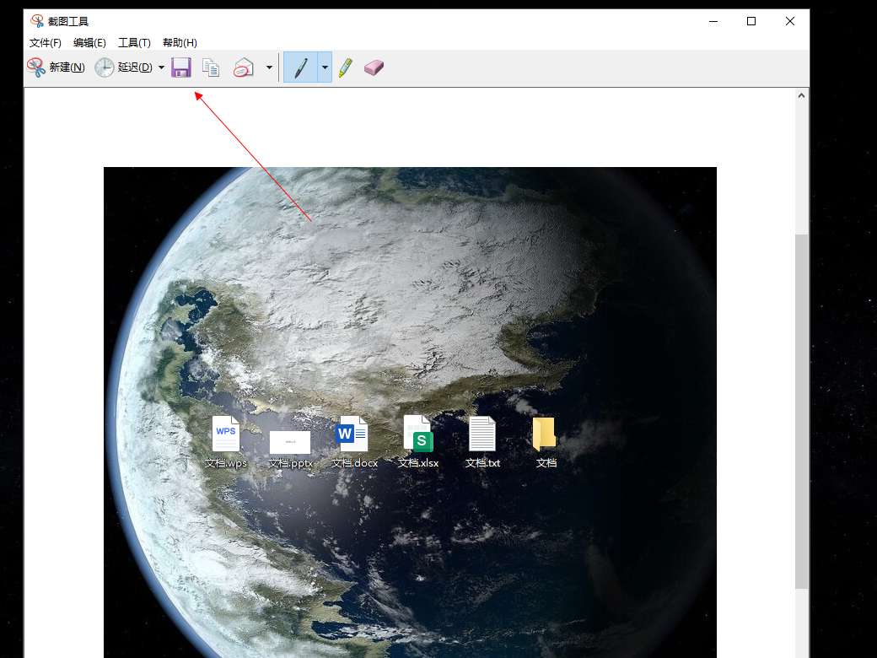This screenshot has height=658, width=877.
Task: Expand the Delay dropdown arrow
Action: pos(161,67)
